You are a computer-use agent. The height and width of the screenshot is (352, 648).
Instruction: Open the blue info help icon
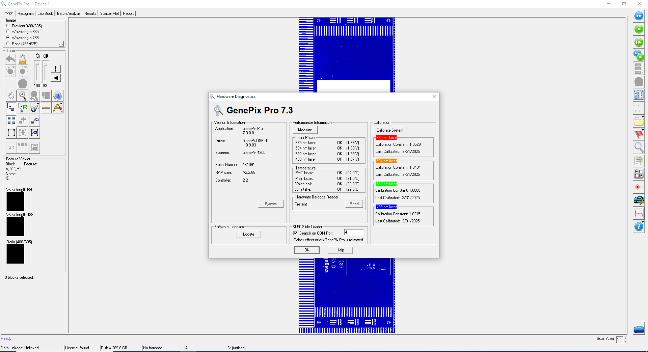point(639,227)
